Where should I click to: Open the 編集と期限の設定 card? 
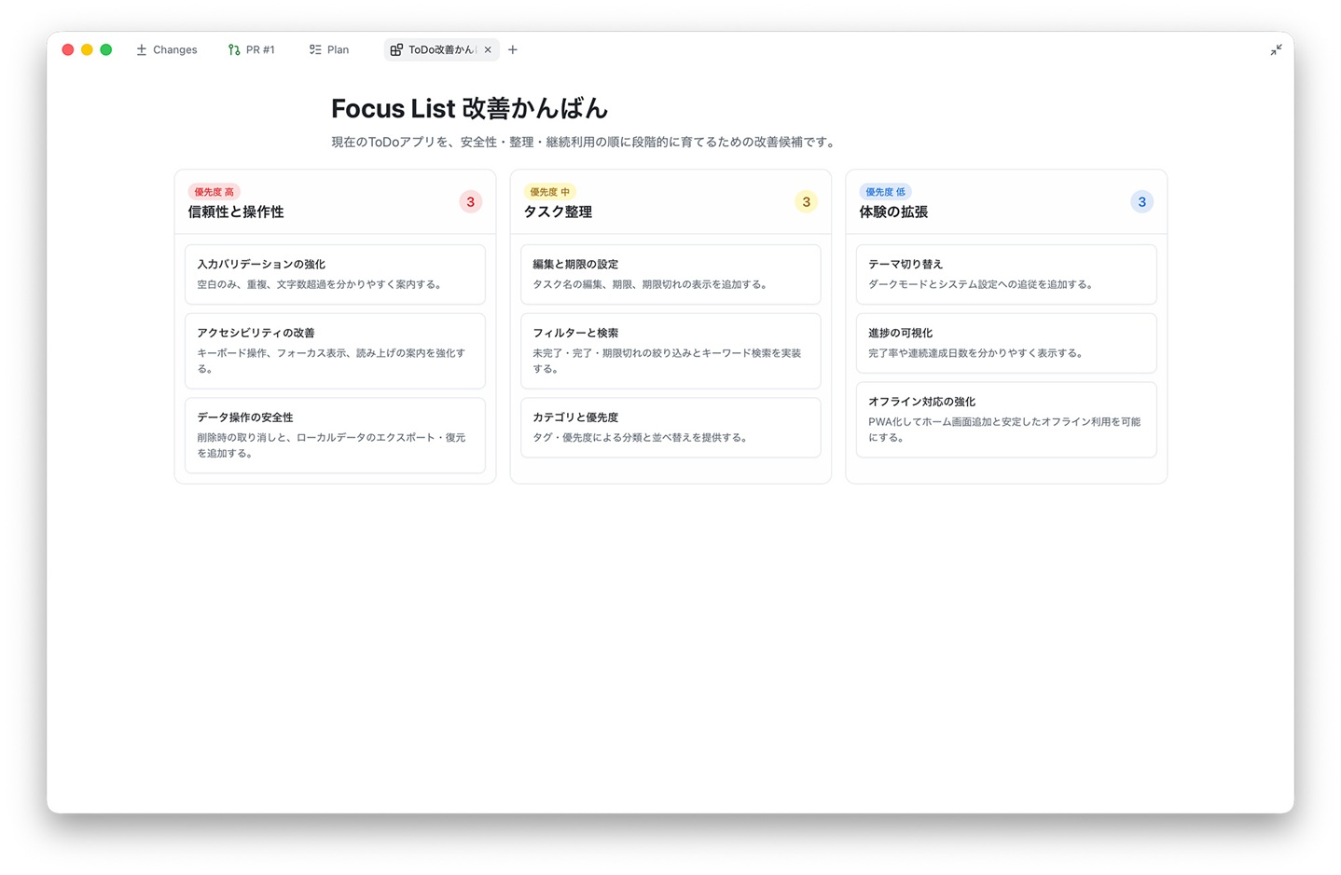[x=670, y=274]
